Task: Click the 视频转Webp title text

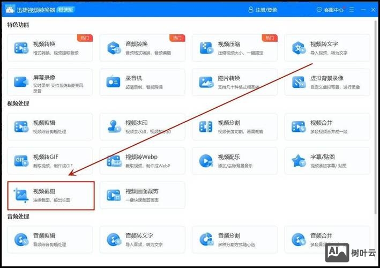Action: (141, 157)
